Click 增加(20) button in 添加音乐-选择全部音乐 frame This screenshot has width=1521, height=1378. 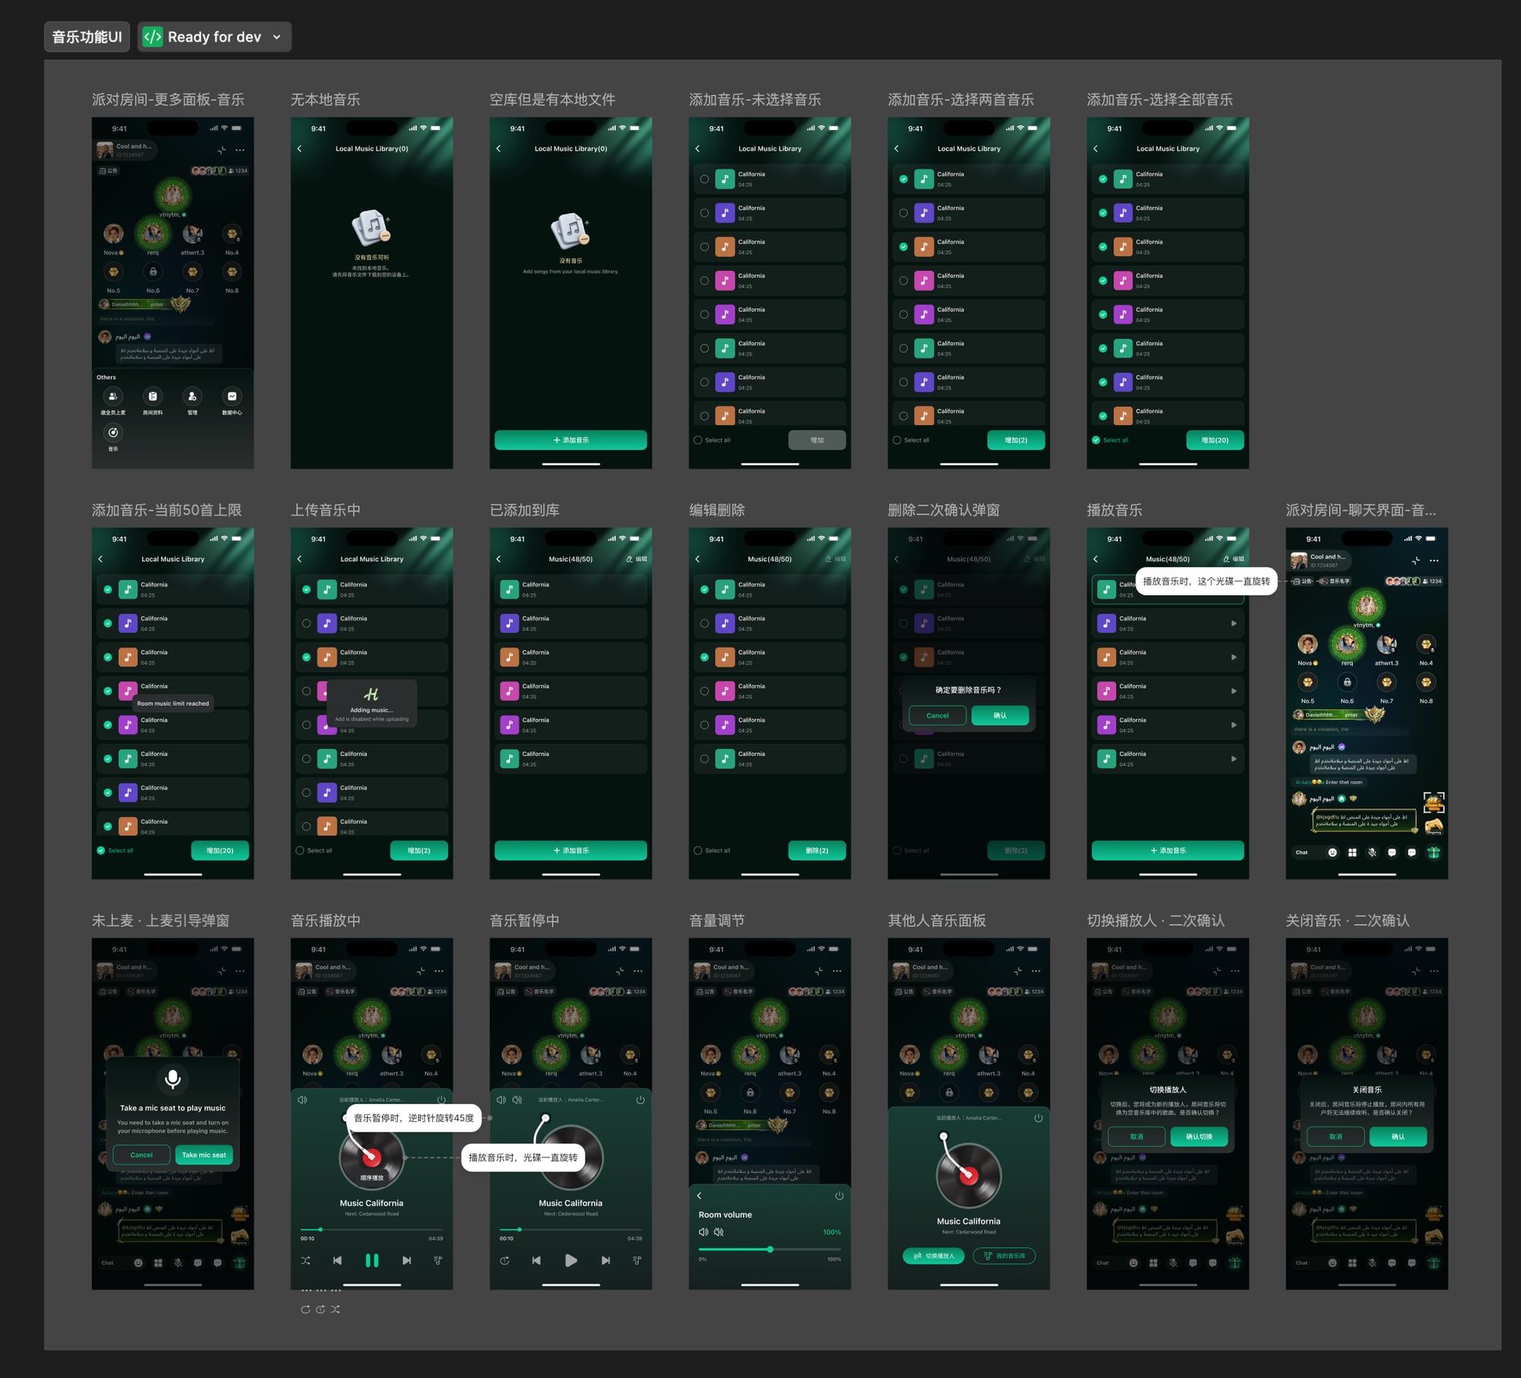click(1215, 440)
